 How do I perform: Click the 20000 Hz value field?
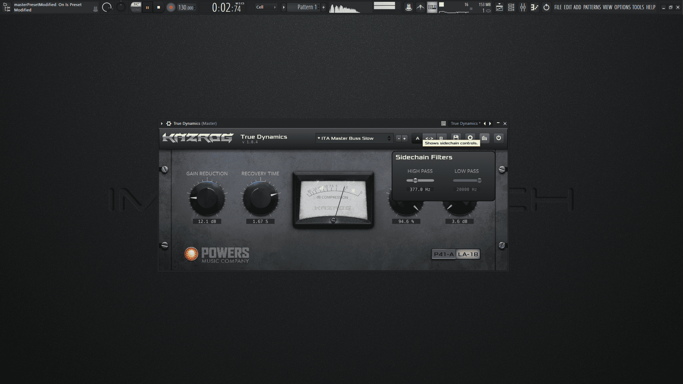click(467, 190)
